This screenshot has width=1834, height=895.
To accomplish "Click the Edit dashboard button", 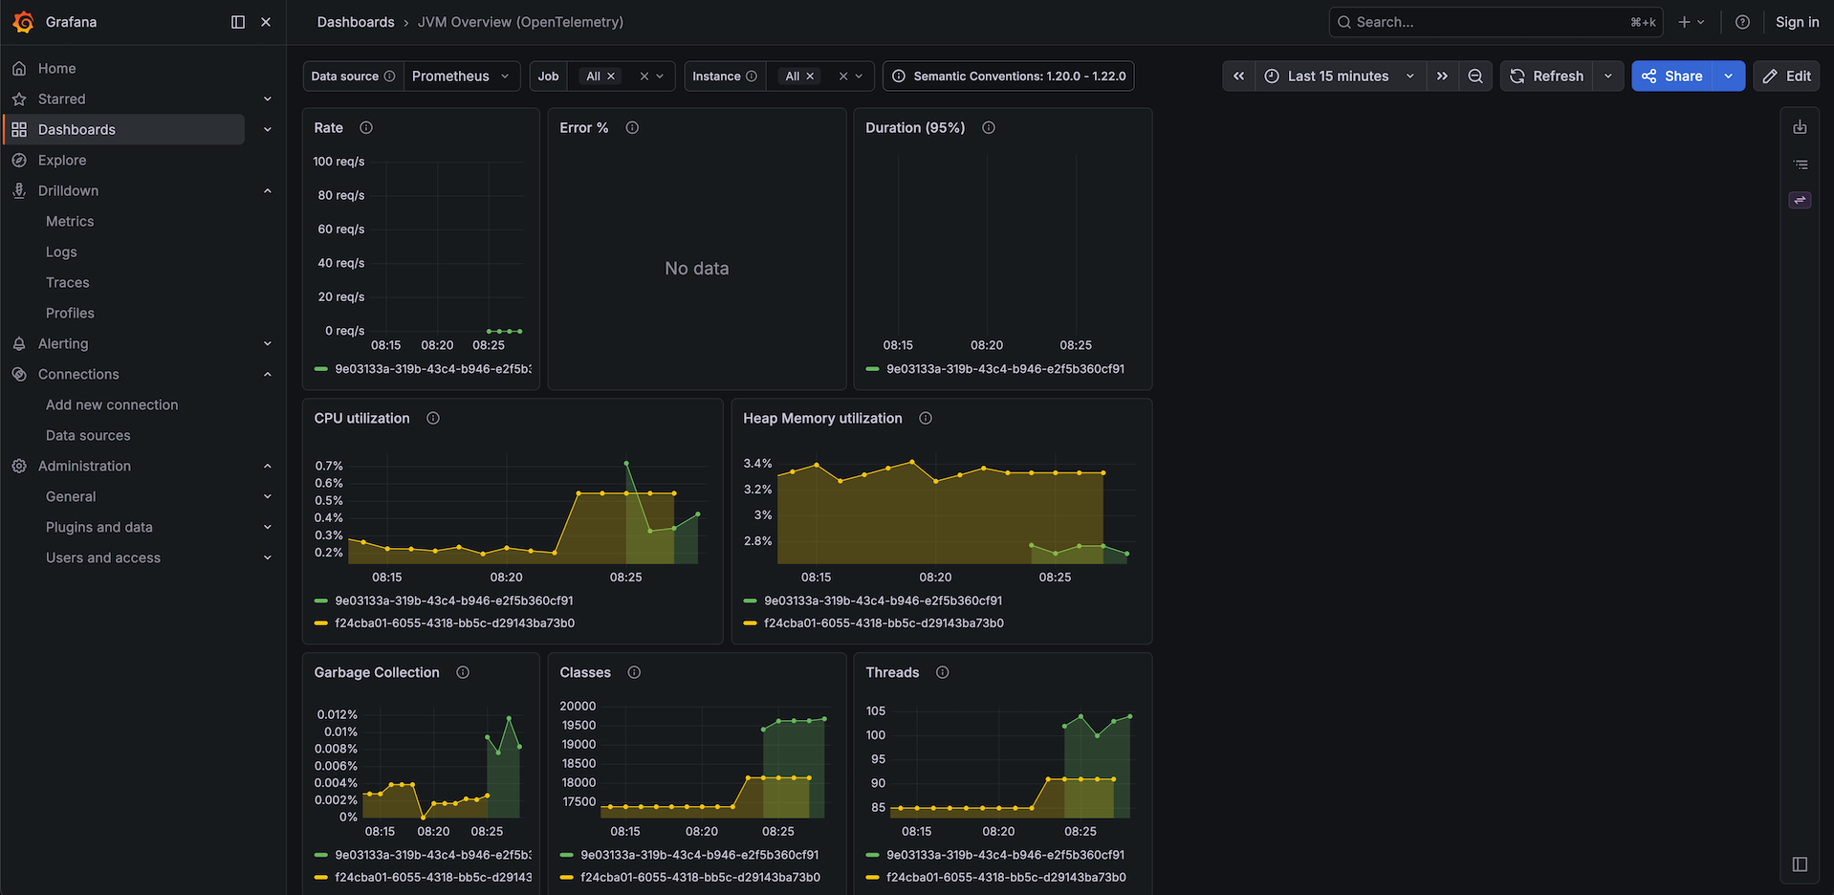I will (x=1786, y=76).
